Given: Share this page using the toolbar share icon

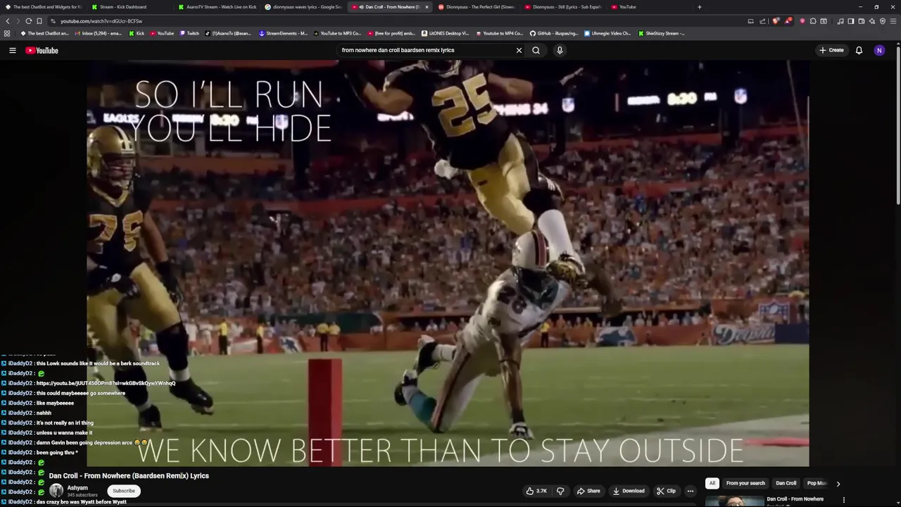Looking at the screenshot, I should pos(762,21).
